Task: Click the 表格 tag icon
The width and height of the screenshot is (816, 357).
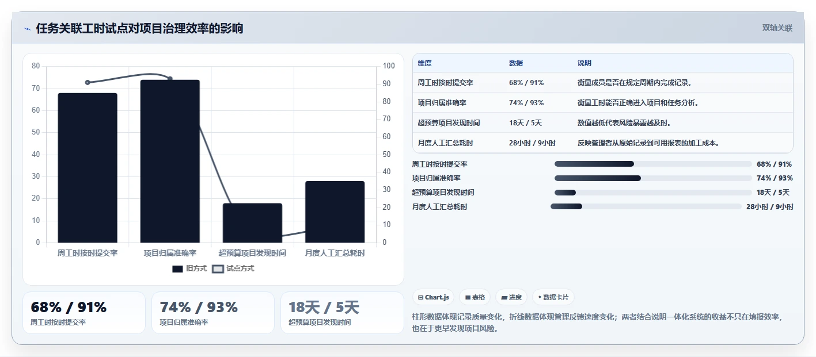Action: point(468,298)
